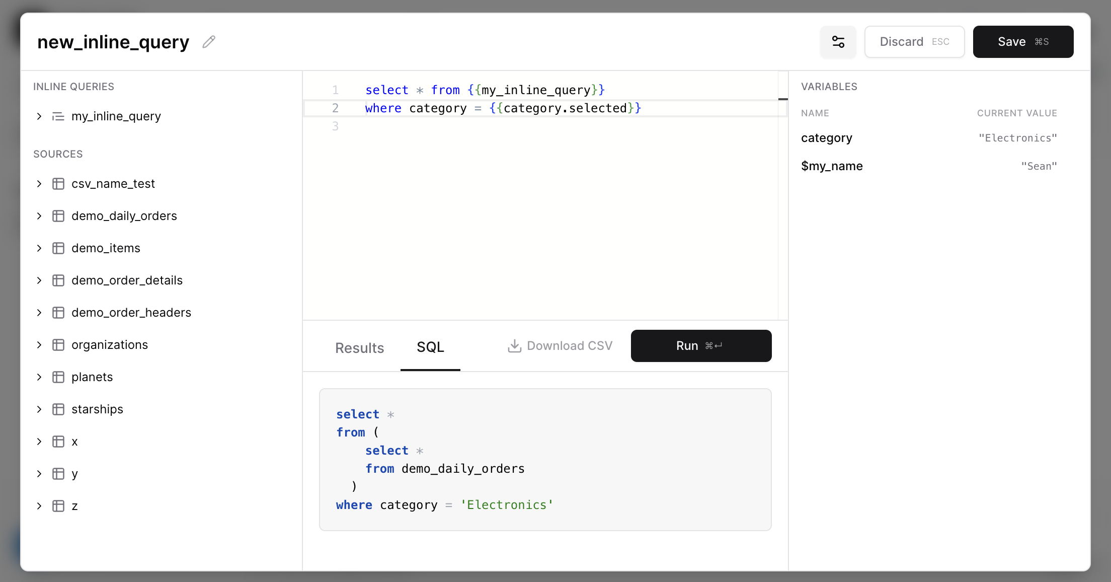Image resolution: width=1111 pixels, height=582 pixels.
Task: Expand the my_inline_query chevron
Action: (39, 116)
